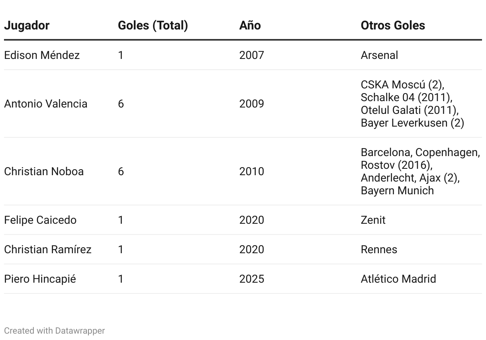Select the Antonio Valencia name cell
Screen dimensions: 486x340
click(x=45, y=104)
